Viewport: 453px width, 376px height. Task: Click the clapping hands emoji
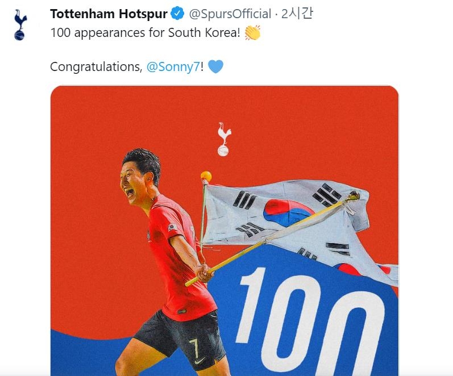[x=252, y=34]
